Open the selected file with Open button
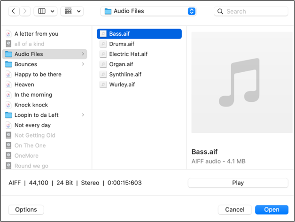Viewport: 295px width, 222px height. coord(272,210)
